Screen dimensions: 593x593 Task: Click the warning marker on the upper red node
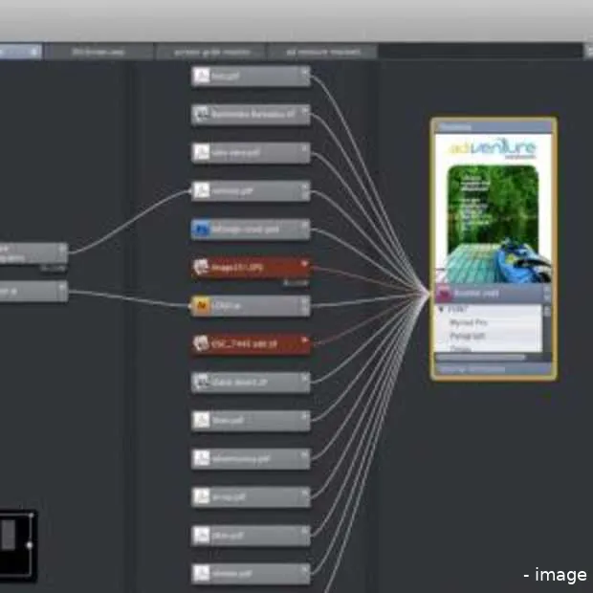tap(304, 263)
